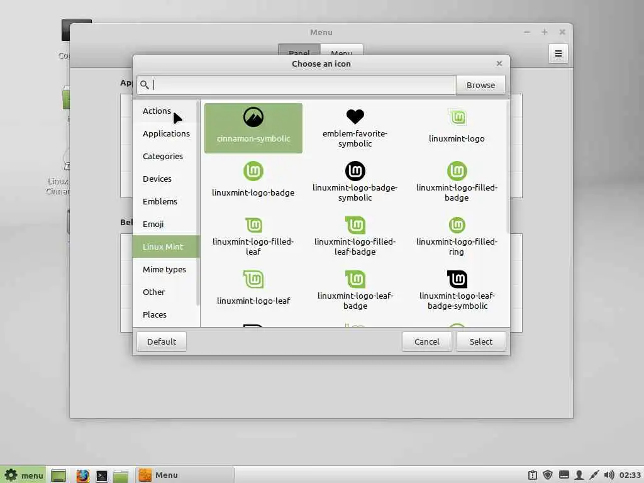Click the Menu taskbar window button
644x483 pixels.
[185, 475]
